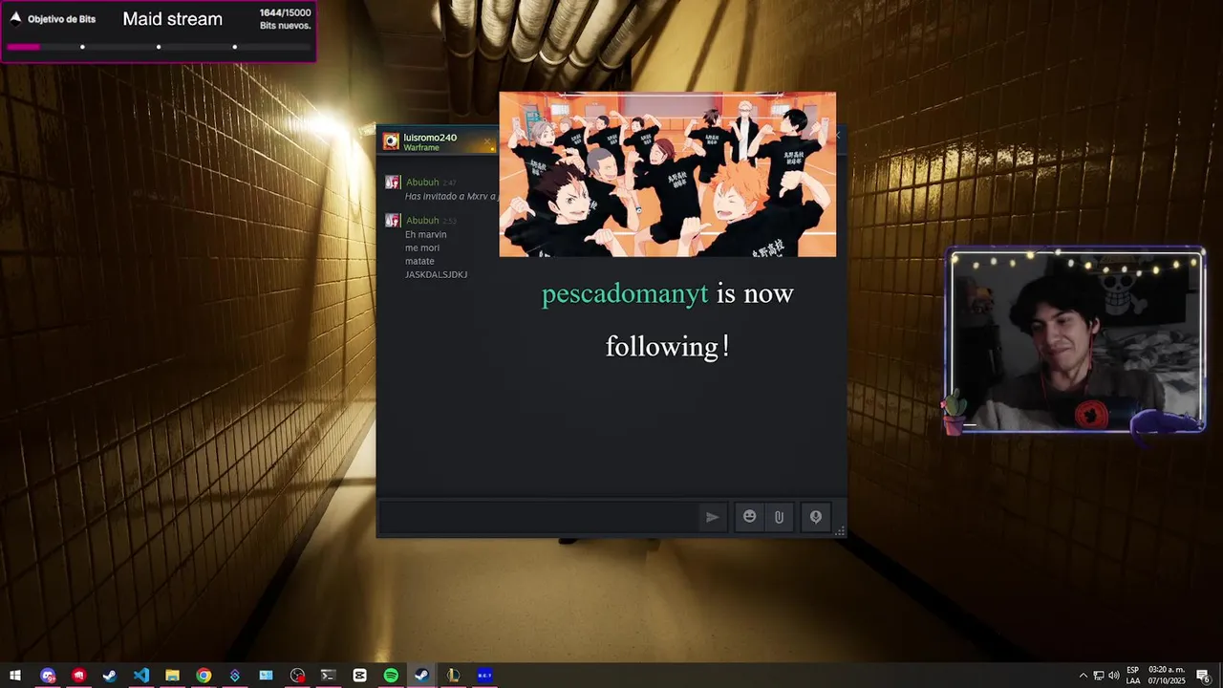Close the luisromo240 chat tab

[x=487, y=143]
